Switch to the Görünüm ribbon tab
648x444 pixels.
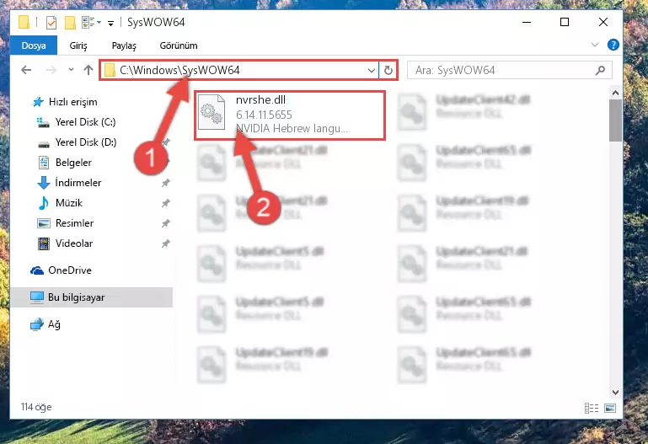[x=179, y=45]
